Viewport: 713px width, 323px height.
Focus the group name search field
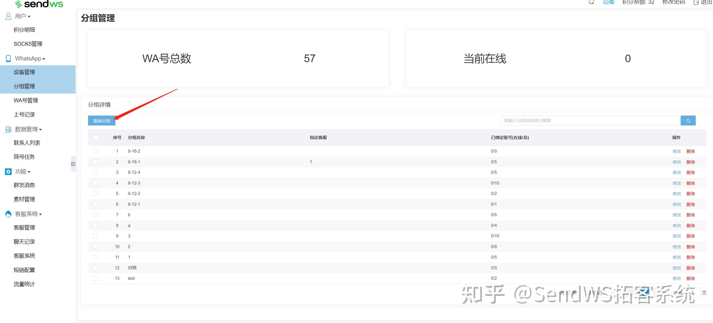click(x=590, y=121)
